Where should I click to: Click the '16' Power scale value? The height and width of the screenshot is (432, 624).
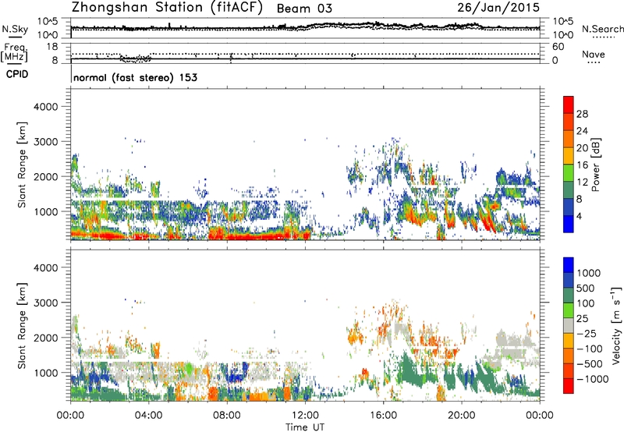point(582,165)
